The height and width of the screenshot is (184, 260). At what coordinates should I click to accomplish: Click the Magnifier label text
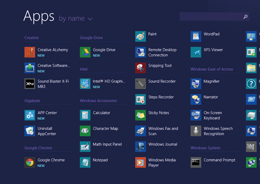211,81
